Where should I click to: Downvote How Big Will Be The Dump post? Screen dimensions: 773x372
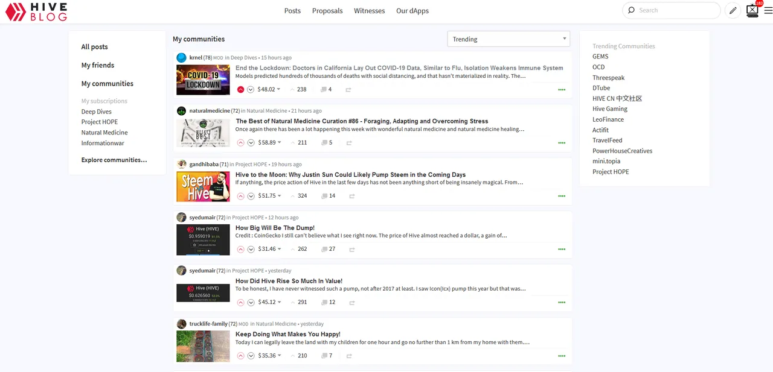coord(251,249)
